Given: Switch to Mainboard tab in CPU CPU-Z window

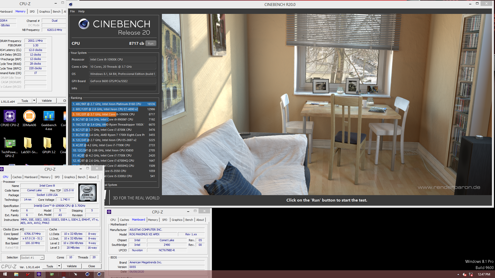Looking at the screenshot, I should pyautogui.click(x=31, y=177).
